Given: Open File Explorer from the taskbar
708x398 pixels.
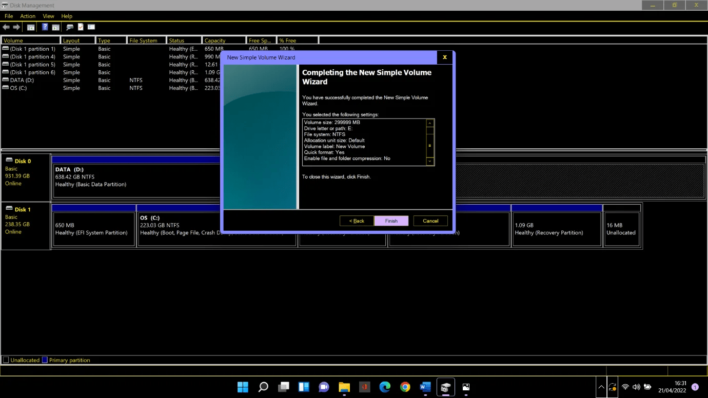Looking at the screenshot, I should pyautogui.click(x=344, y=387).
